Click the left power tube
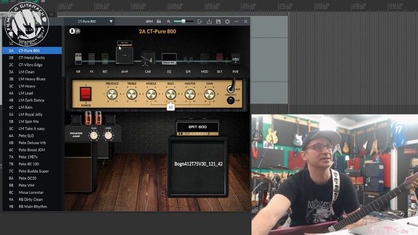418x235 pixels. click(x=88, y=118)
